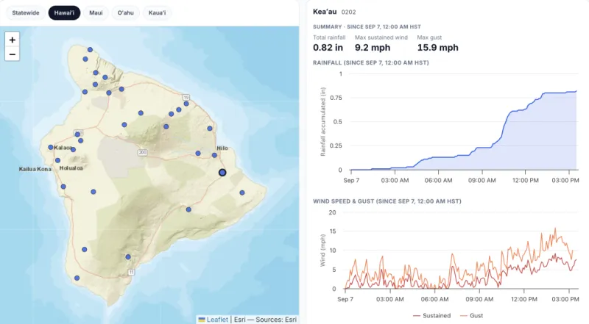Select the highlighted Kea'au station marker
589x324 pixels.
222,173
